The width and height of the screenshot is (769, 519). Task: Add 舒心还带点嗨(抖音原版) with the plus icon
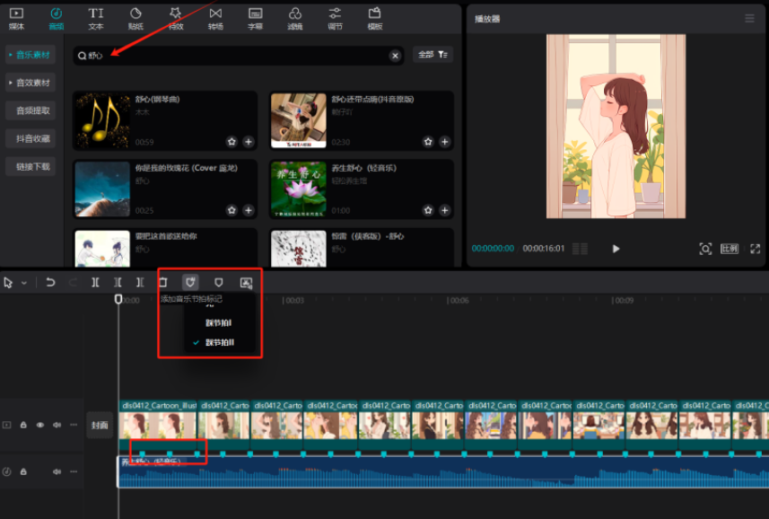(444, 142)
